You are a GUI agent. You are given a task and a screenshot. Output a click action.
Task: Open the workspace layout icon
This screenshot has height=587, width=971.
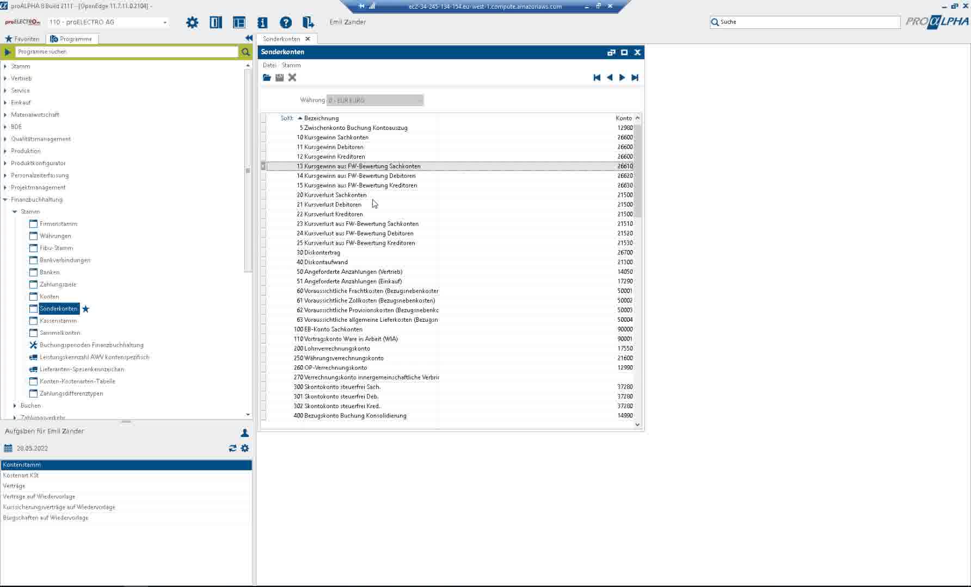[x=239, y=22]
